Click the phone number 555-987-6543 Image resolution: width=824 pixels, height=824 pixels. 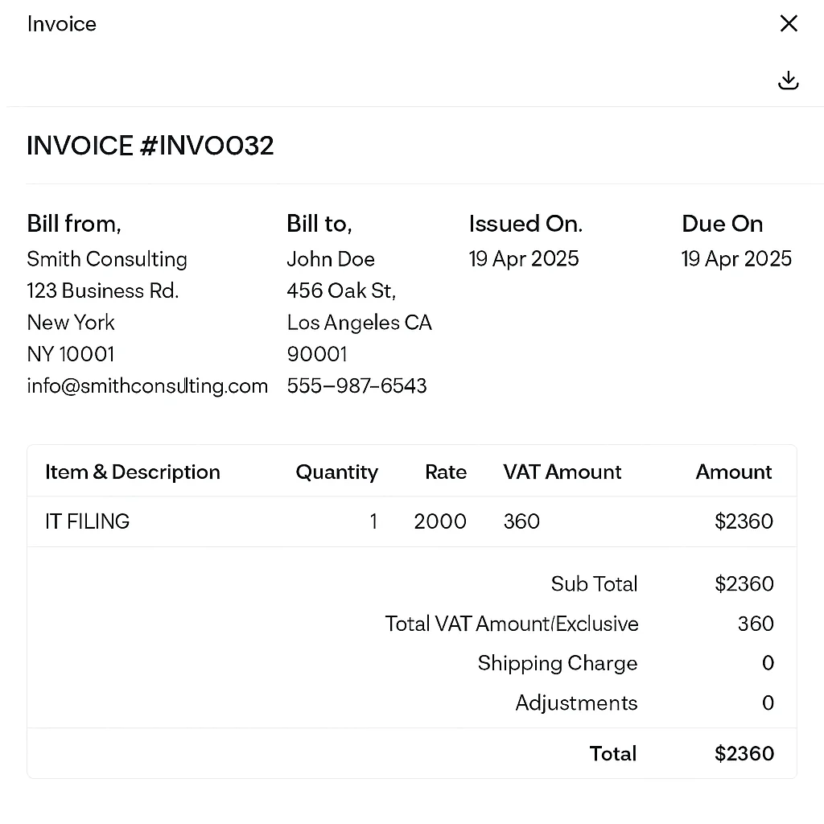pos(356,385)
